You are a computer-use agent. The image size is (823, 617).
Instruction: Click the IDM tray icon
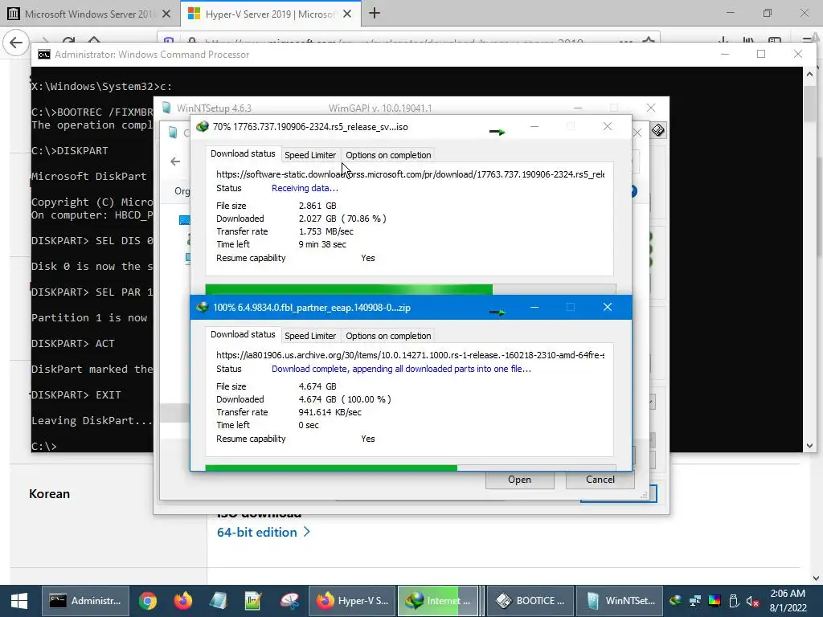coord(676,600)
